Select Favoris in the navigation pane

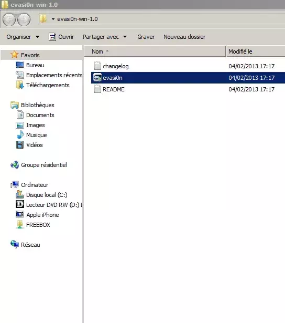[x=30, y=55]
